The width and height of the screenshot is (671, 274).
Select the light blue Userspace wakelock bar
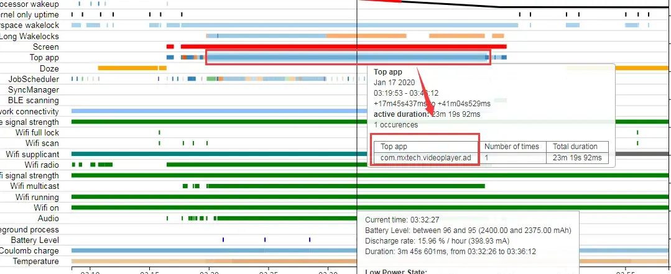pyautogui.click(x=349, y=25)
